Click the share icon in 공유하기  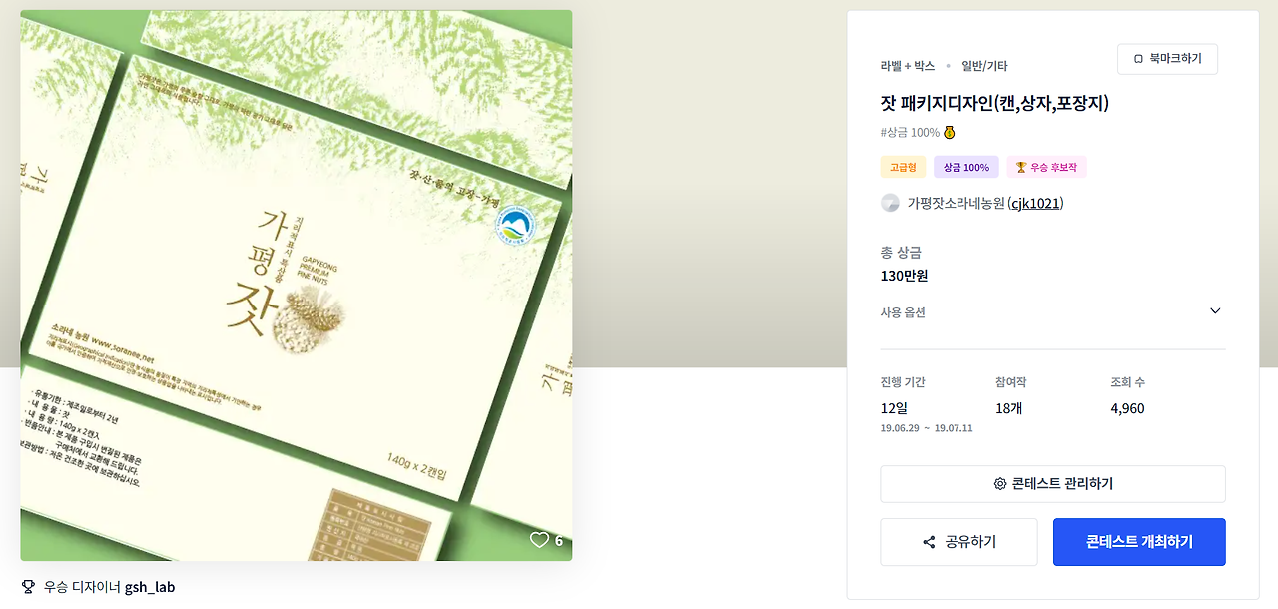pos(929,542)
